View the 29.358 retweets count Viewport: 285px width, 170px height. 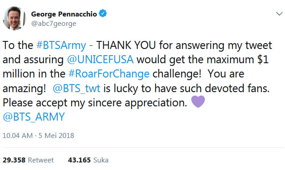click(x=14, y=160)
